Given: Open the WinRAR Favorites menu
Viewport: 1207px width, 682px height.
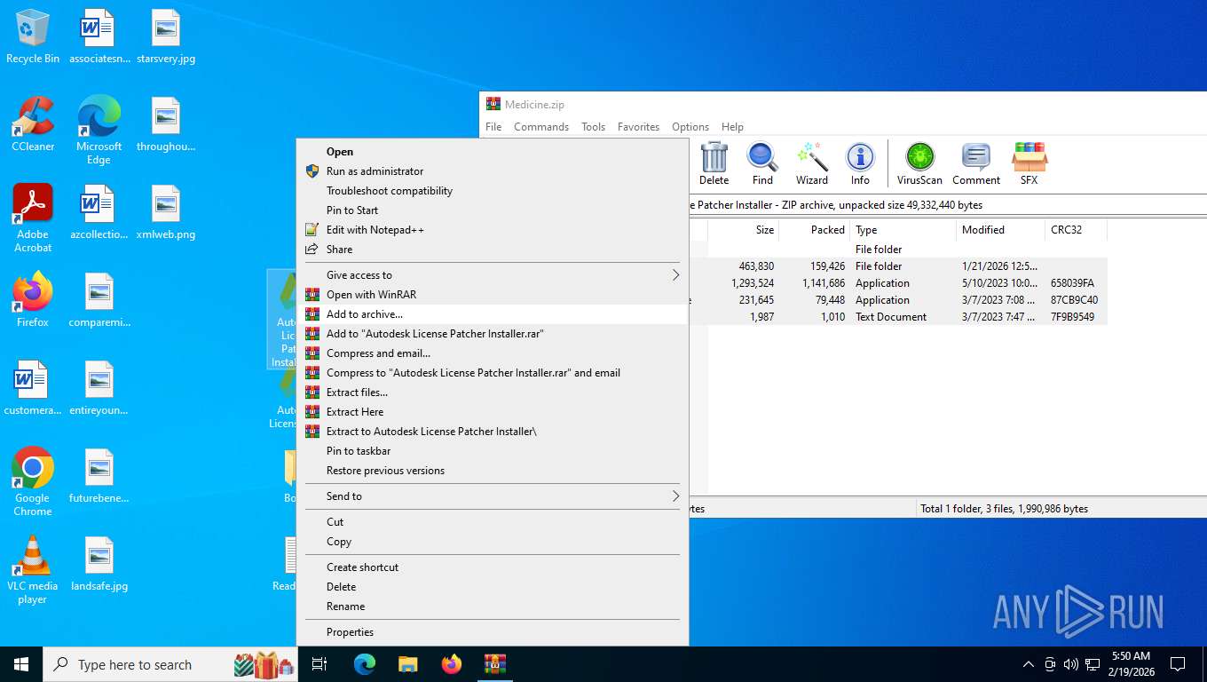Looking at the screenshot, I should pyautogui.click(x=638, y=127).
